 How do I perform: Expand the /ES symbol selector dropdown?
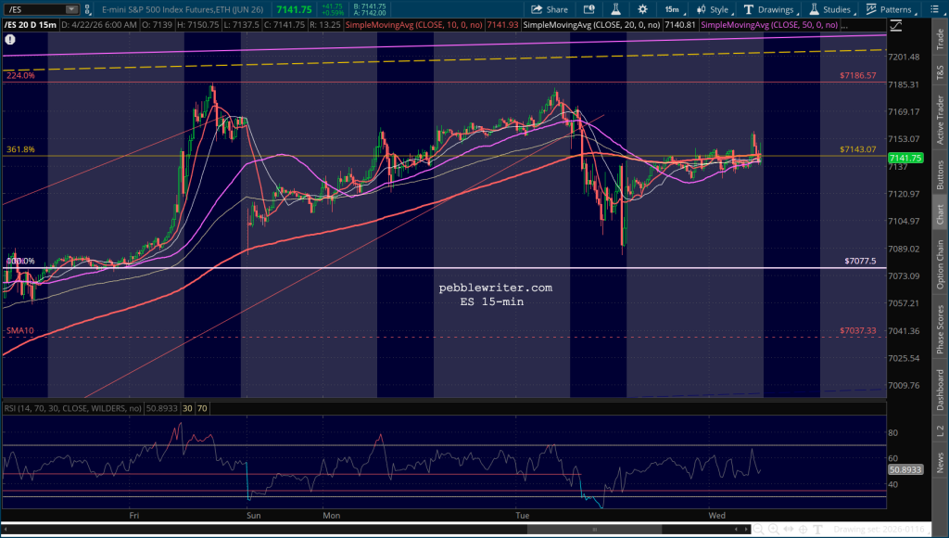tap(70, 9)
